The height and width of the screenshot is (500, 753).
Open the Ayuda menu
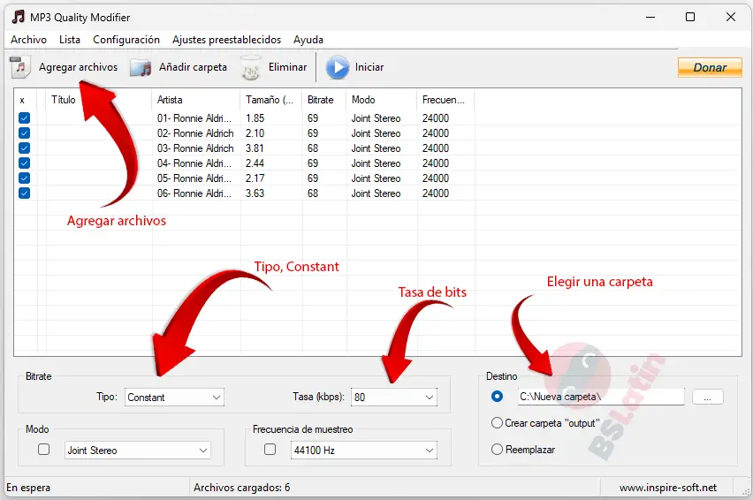click(x=308, y=40)
